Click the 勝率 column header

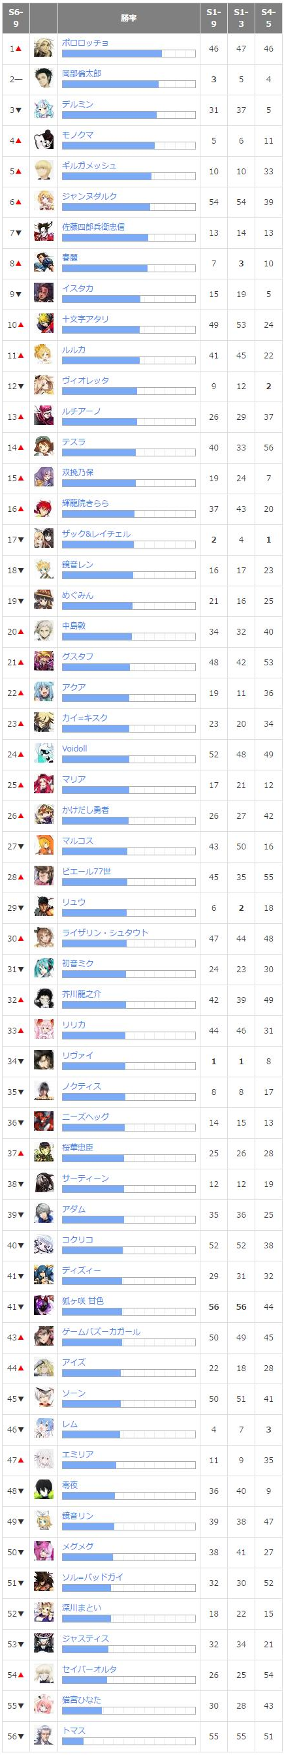129,18
